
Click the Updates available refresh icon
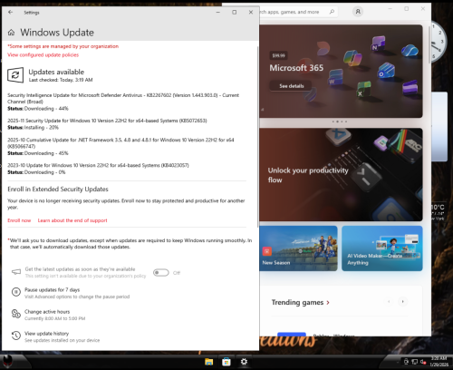click(15, 75)
